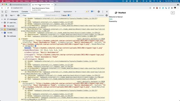The image size is (180, 101).
Task: Open topmost Header index.js:16:21 stack link
Action: click(x=66, y=19)
